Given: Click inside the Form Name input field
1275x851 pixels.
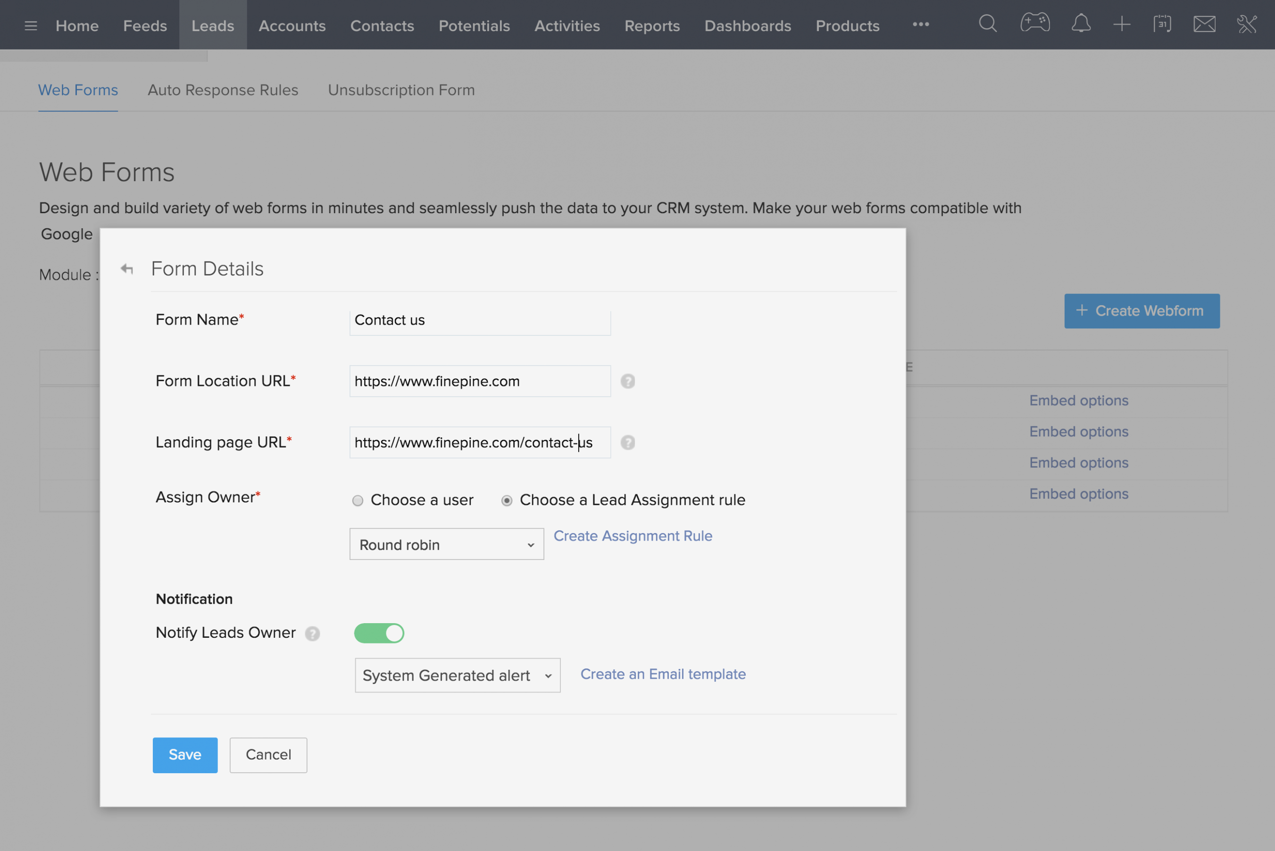Looking at the screenshot, I should (x=479, y=320).
